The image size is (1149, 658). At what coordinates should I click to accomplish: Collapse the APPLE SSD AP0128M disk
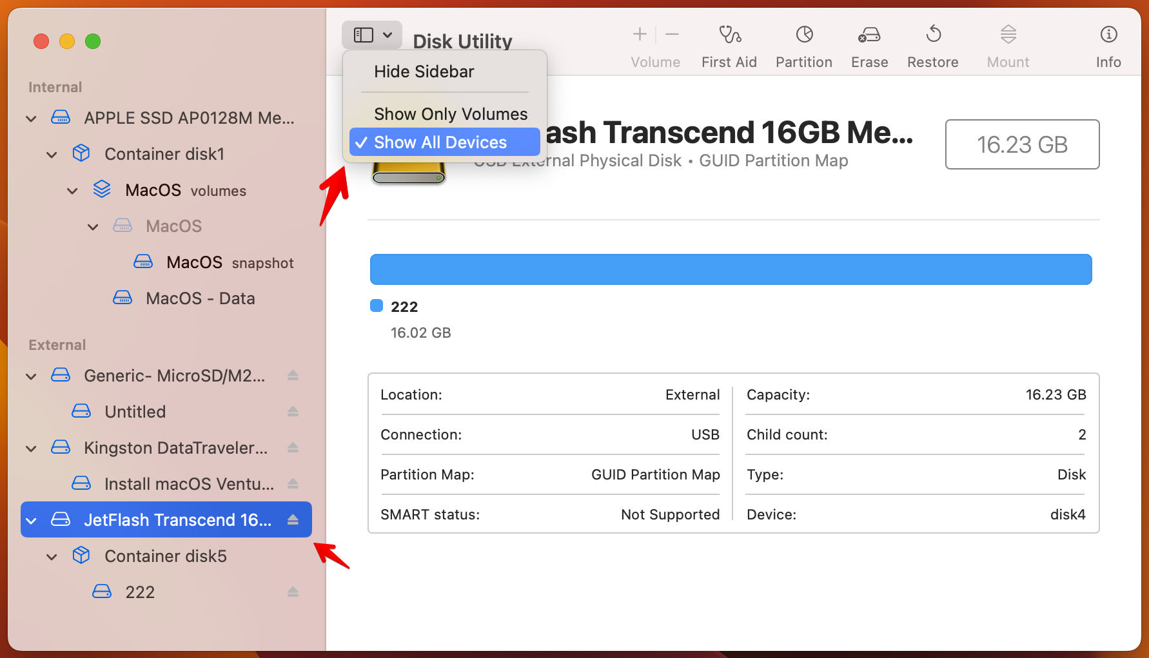click(31, 119)
